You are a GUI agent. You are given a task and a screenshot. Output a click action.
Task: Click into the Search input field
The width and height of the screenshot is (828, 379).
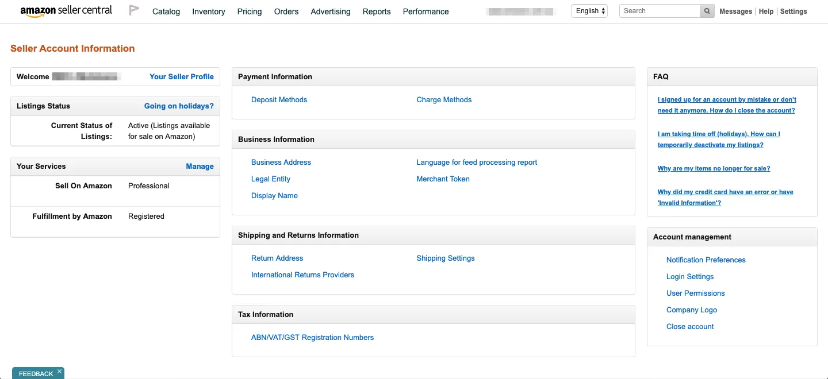coord(660,11)
